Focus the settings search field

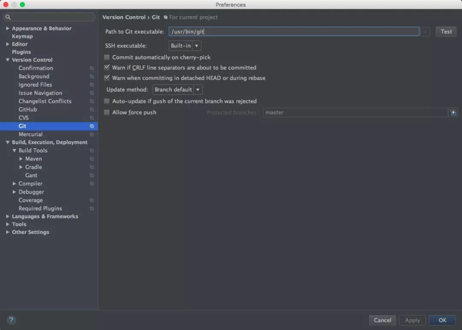pos(49,17)
